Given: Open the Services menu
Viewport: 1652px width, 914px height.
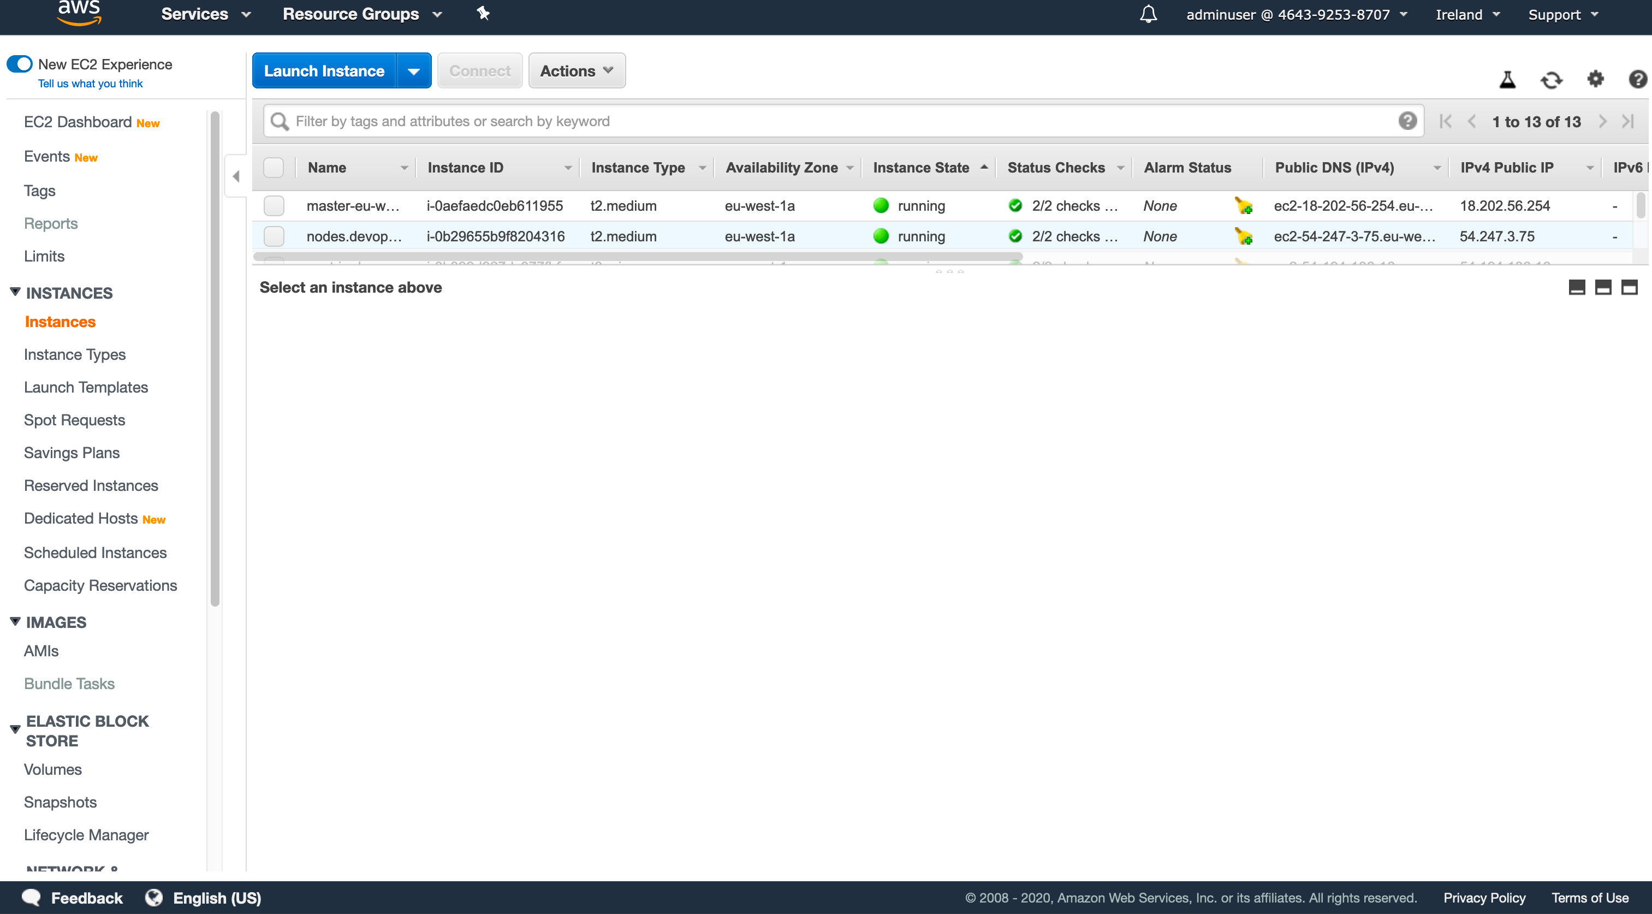Looking at the screenshot, I should 205,14.
